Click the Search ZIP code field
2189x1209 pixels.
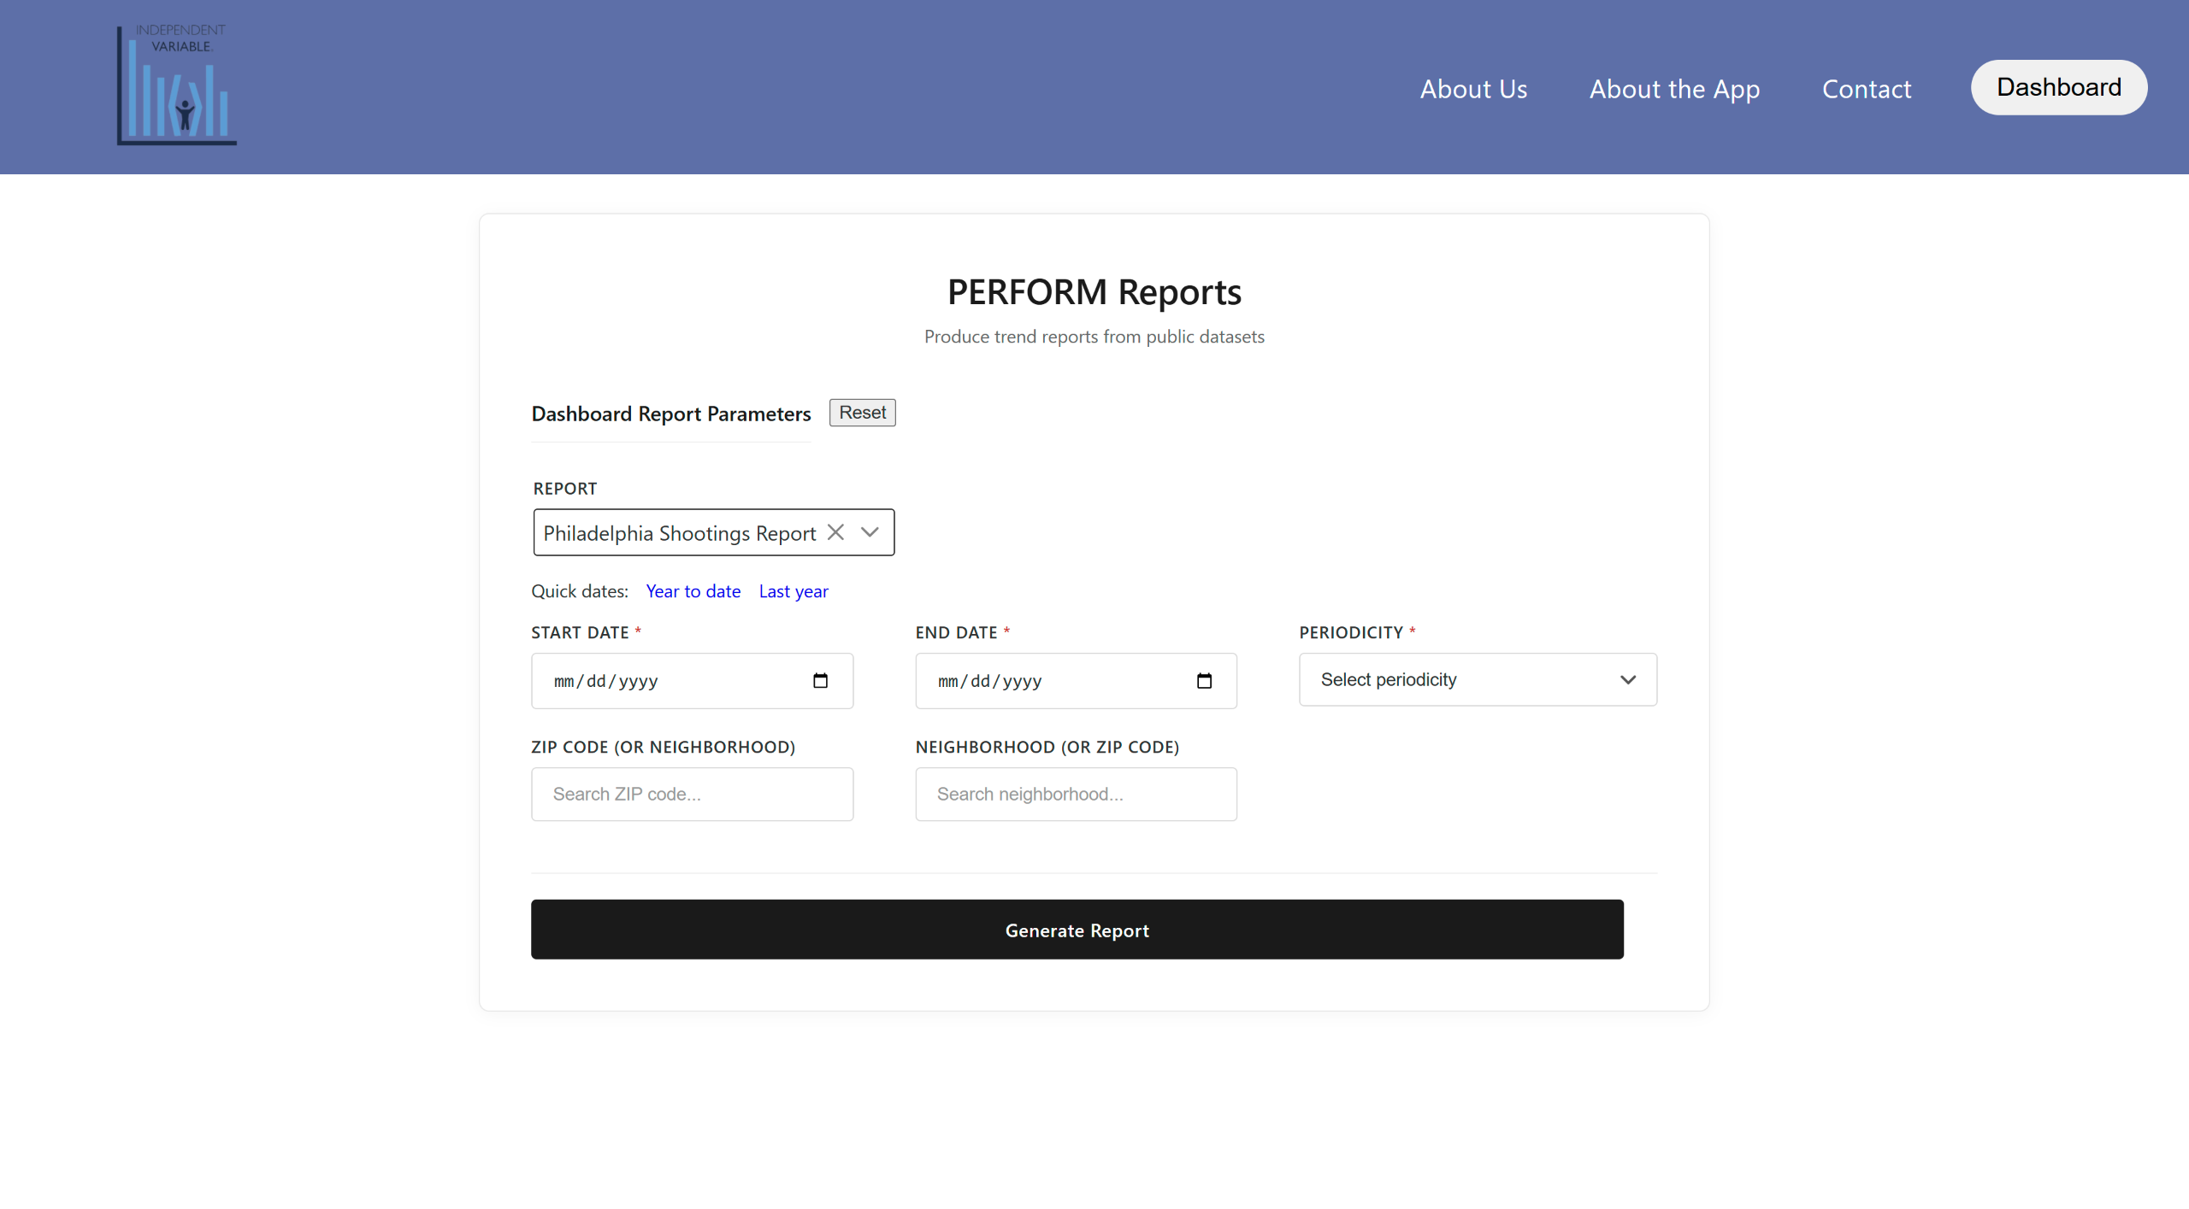[x=692, y=795]
